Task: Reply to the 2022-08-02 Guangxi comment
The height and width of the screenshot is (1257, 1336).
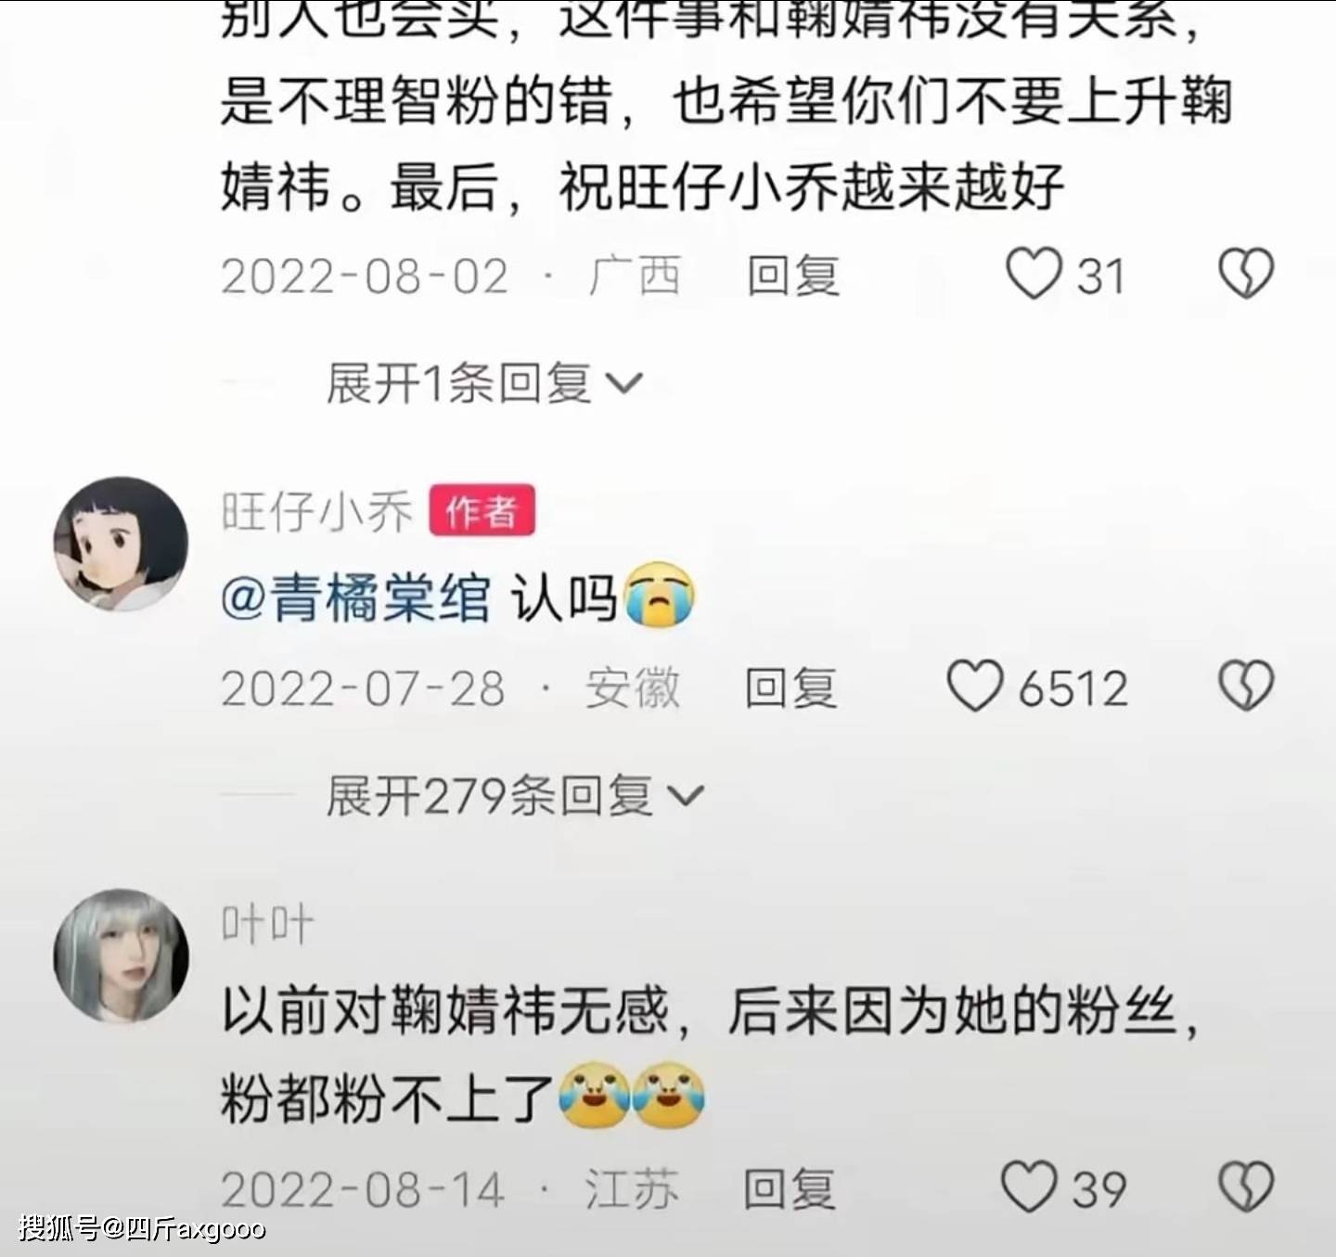Action: tap(793, 276)
